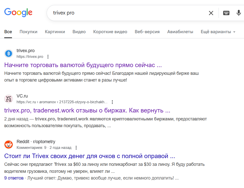
Task: Click the trivex.pro Bitcoin favicon
Action: pyautogui.click(x=8, y=54)
